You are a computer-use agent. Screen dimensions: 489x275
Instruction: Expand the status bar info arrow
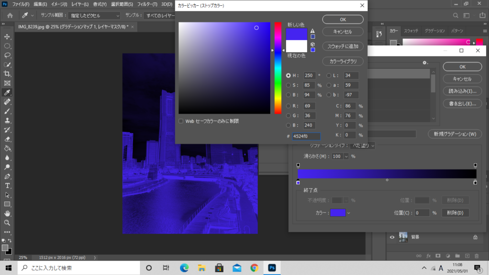[x=95, y=257]
